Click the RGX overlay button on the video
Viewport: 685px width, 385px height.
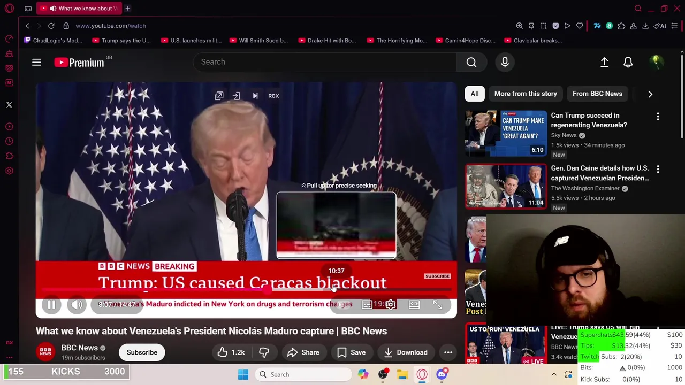273,96
